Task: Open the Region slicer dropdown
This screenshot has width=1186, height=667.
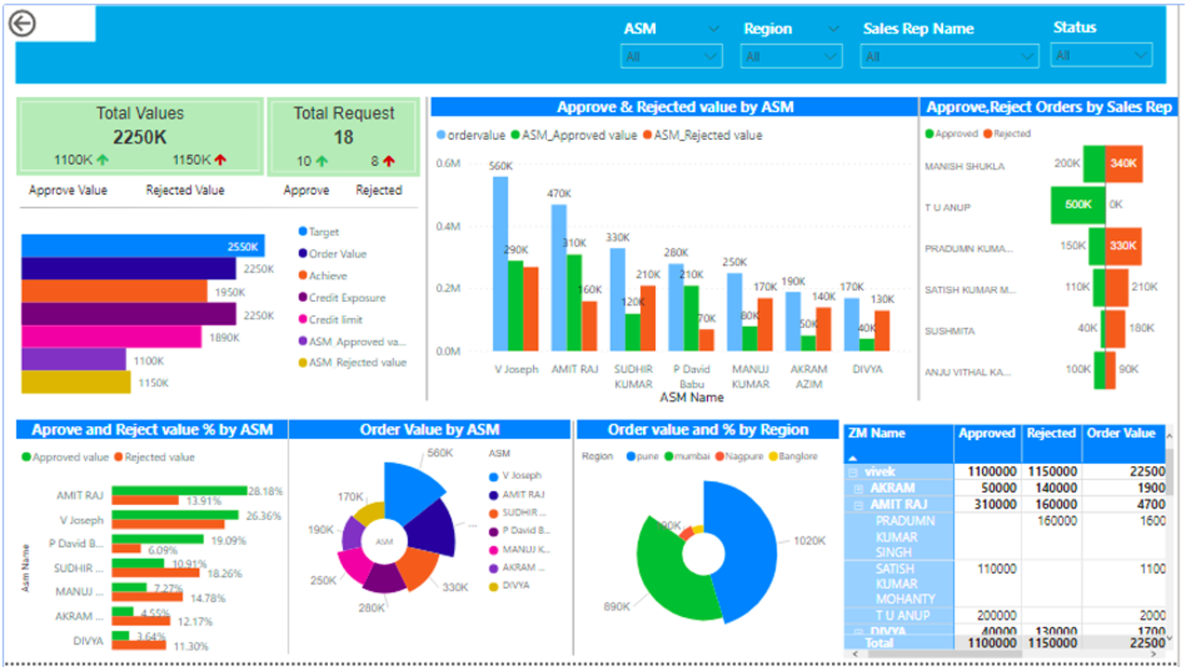Action: [791, 57]
